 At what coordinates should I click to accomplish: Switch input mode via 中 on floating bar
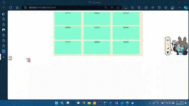(168, 40)
